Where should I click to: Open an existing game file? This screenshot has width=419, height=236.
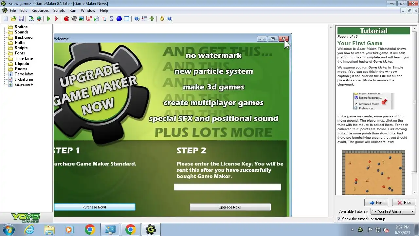pos(13,19)
